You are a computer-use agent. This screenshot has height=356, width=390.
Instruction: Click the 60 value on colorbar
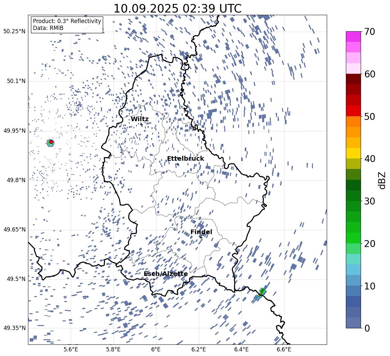(370, 74)
